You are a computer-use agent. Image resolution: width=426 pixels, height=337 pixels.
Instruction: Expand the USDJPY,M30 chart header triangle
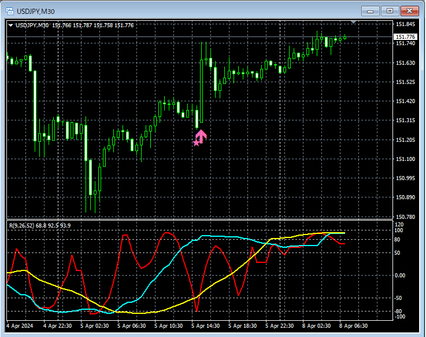coord(10,25)
